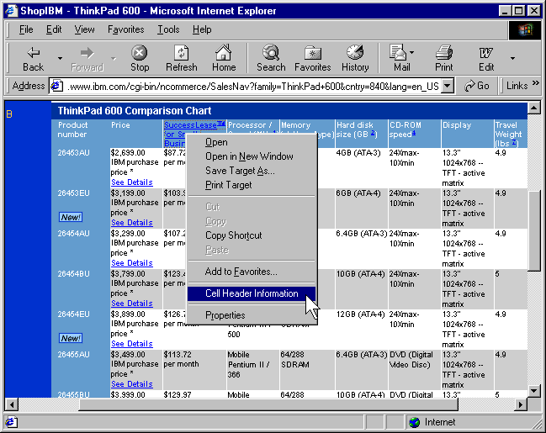Refresh the page using Refresh icon
546x433 pixels.
pyautogui.click(x=181, y=53)
